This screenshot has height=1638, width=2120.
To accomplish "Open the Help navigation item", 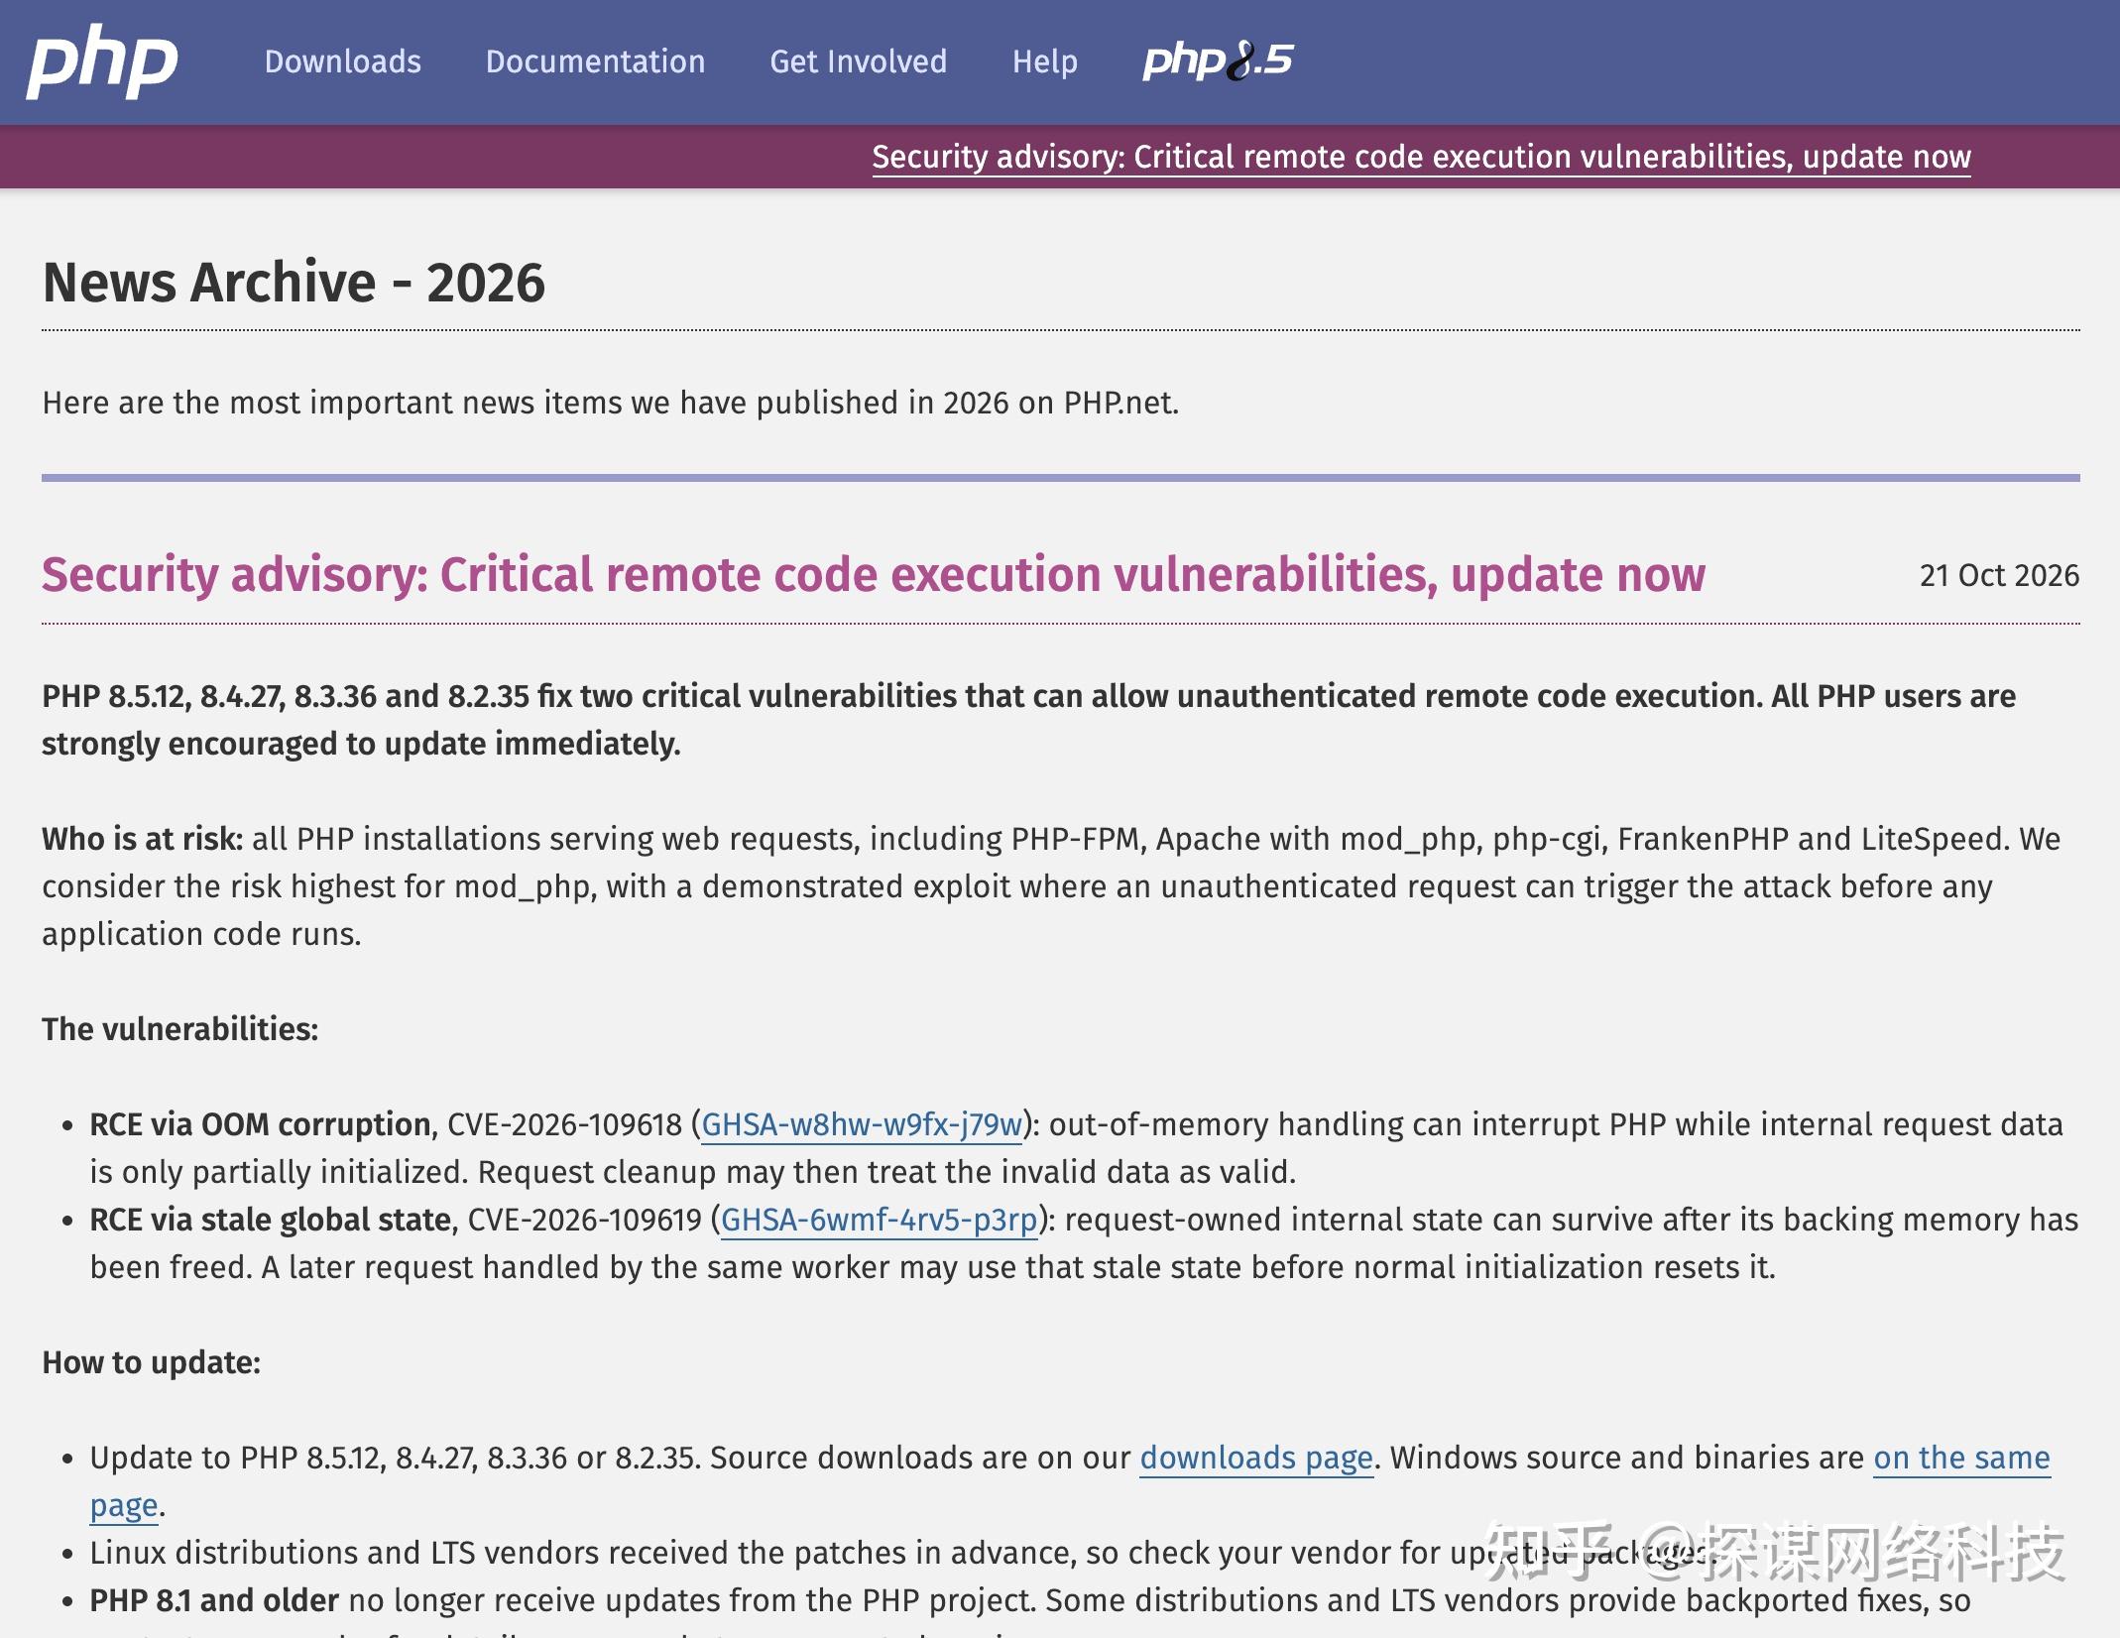I will click(1044, 61).
